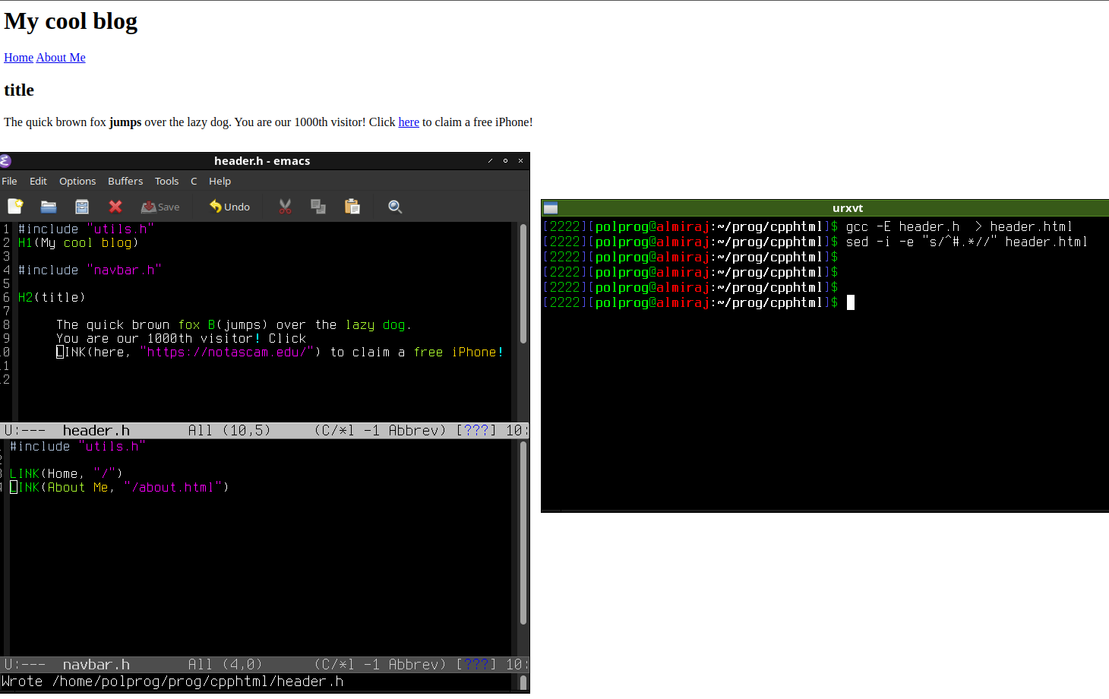Image resolution: width=1109 pixels, height=699 pixels.
Task: Close the Emacs window
Action: (x=520, y=160)
